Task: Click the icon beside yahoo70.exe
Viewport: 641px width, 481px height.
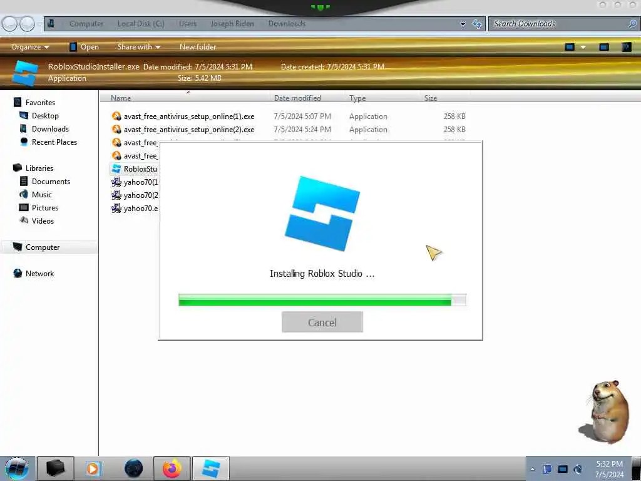Action: click(x=116, y=208)
